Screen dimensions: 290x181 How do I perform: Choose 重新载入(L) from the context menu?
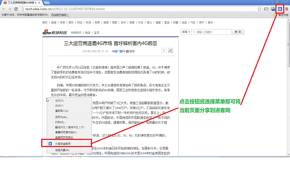tap(62, 111)
